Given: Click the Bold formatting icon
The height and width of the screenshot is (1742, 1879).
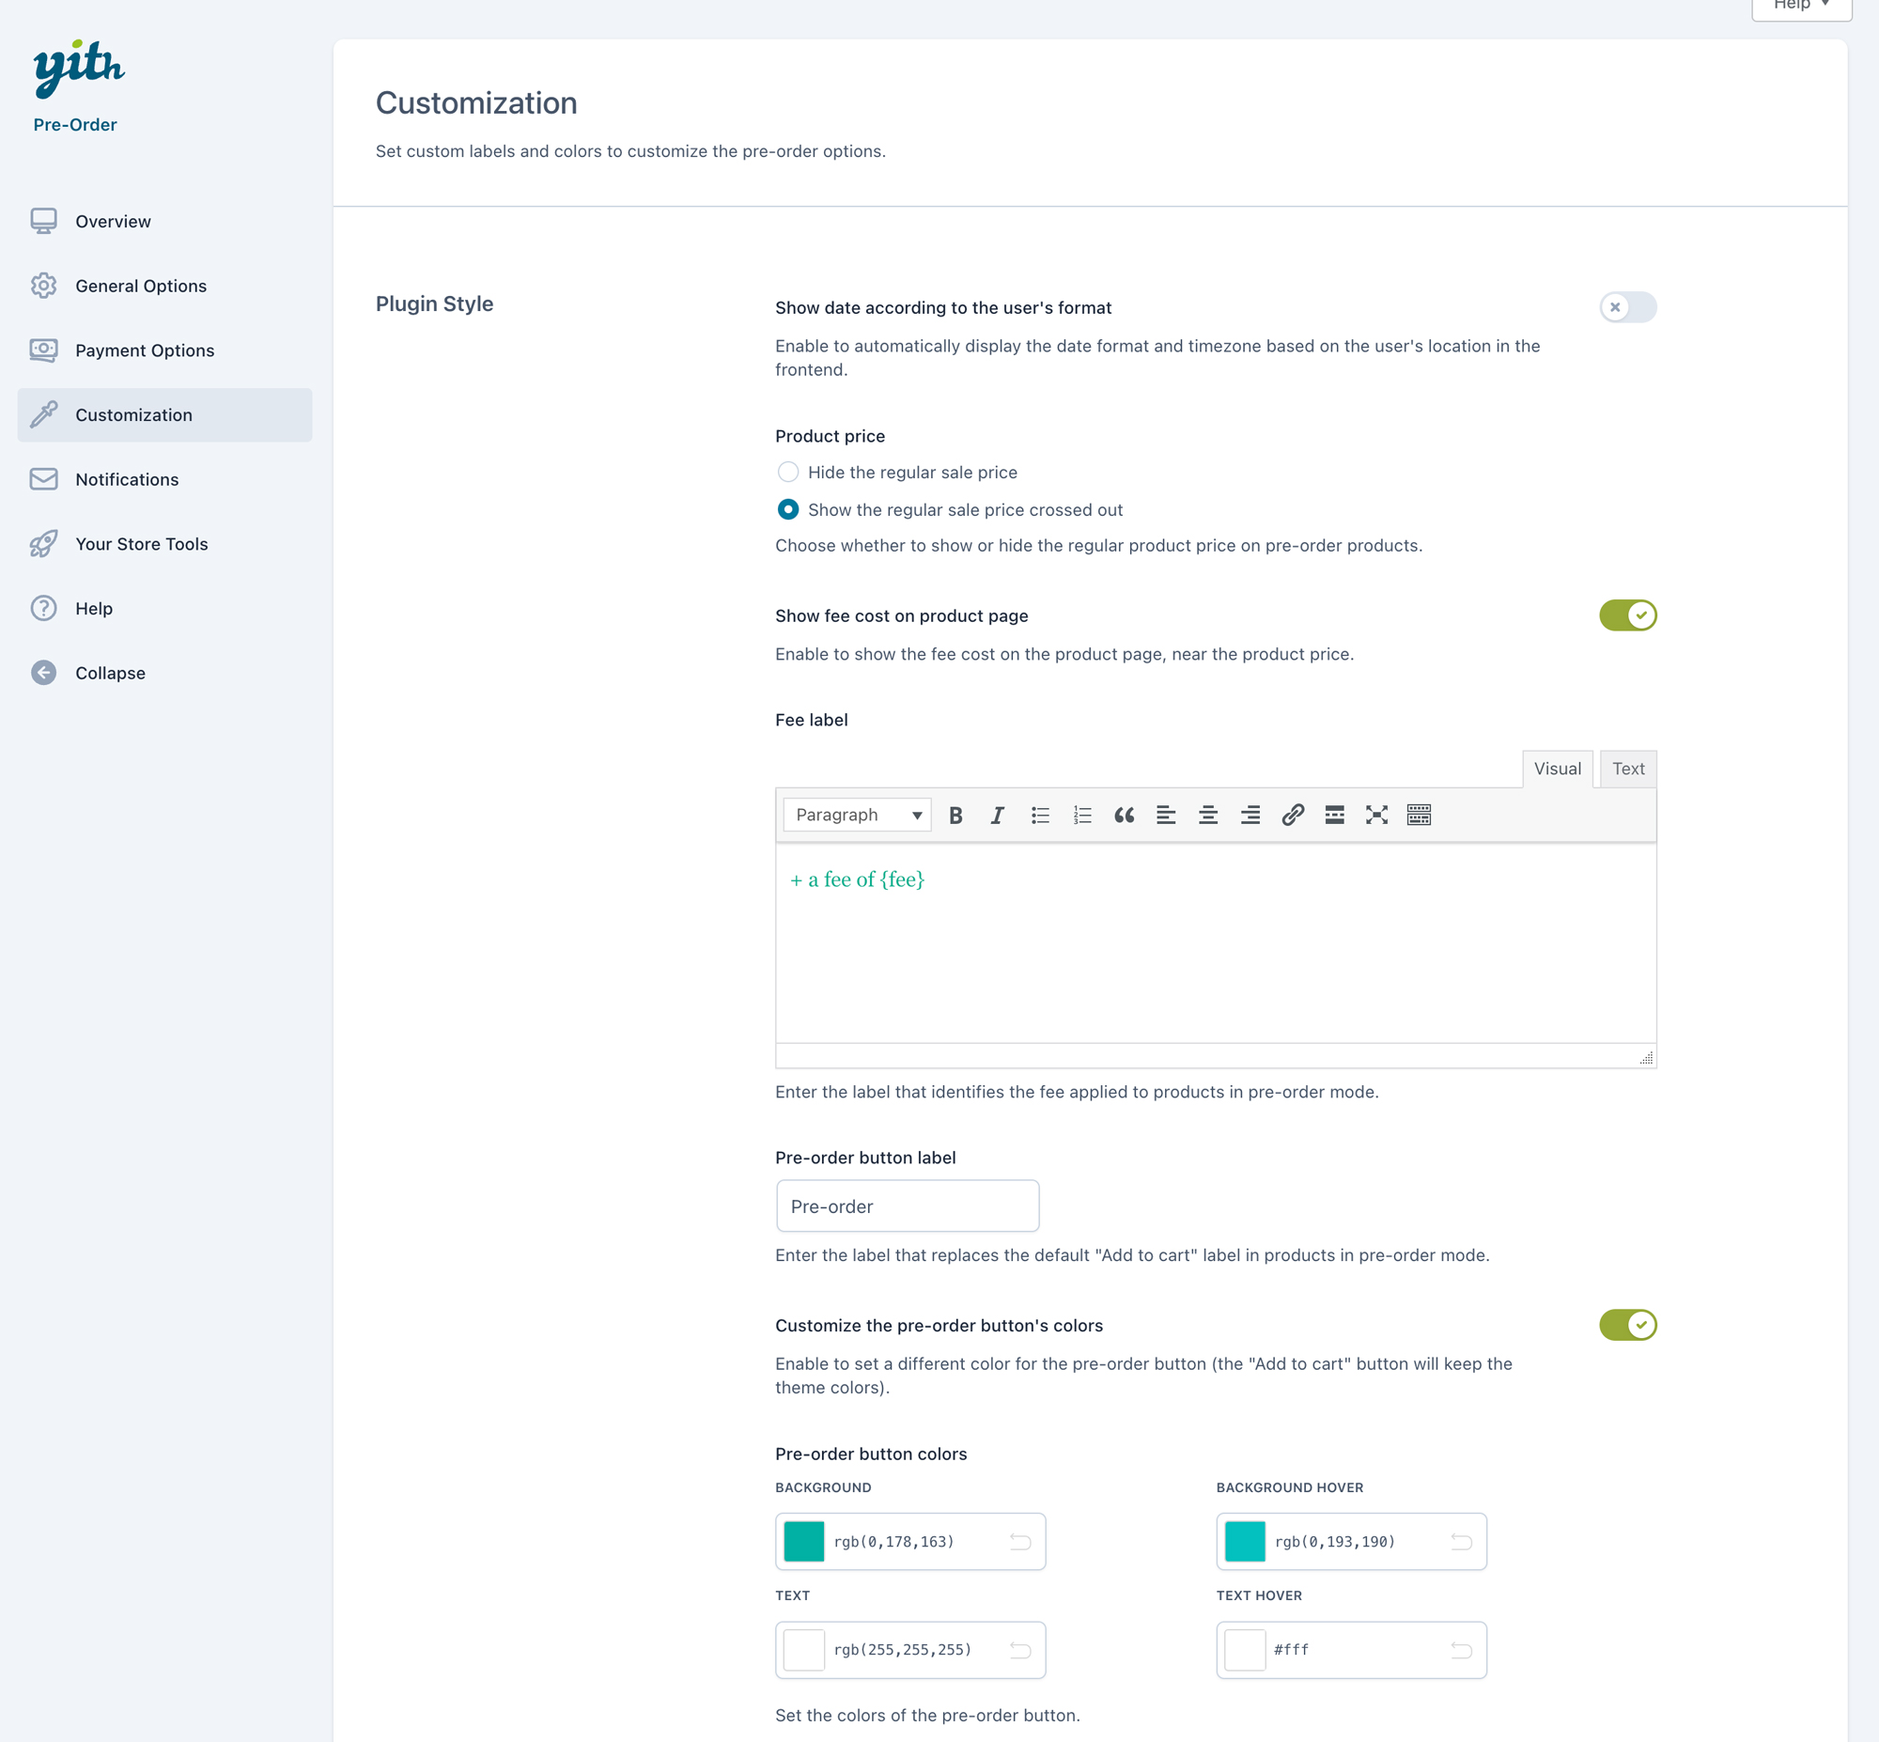Looking at the screenshot, I should point(955,816).
